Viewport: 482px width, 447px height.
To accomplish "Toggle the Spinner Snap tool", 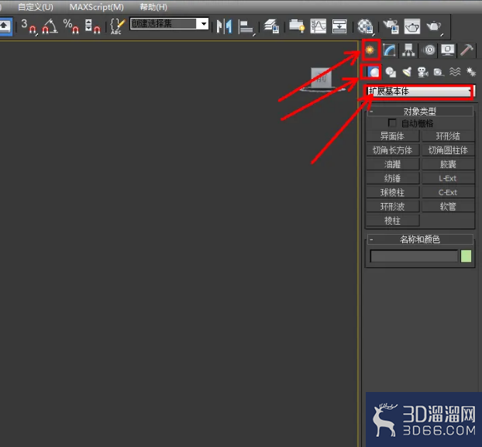I will click(x=92, y=26).
